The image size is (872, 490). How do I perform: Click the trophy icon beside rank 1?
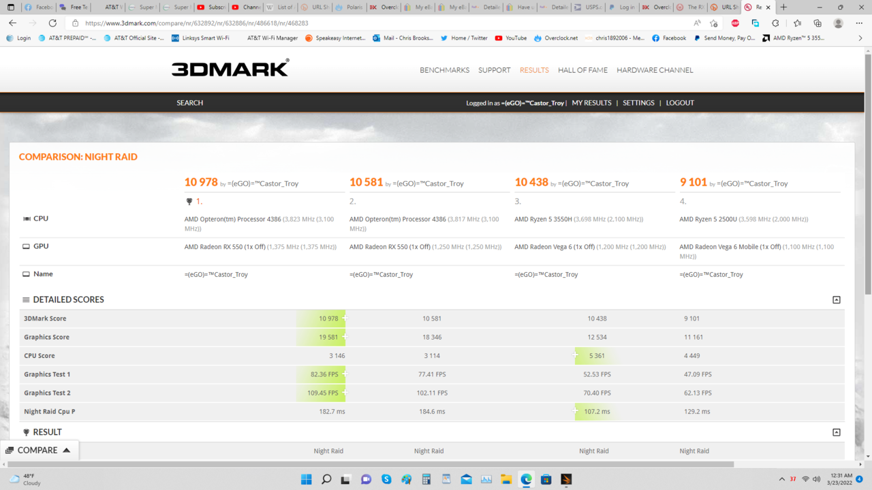(189, 201)
